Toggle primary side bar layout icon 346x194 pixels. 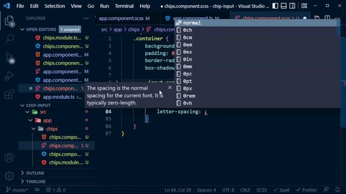(x=275, y=6)
